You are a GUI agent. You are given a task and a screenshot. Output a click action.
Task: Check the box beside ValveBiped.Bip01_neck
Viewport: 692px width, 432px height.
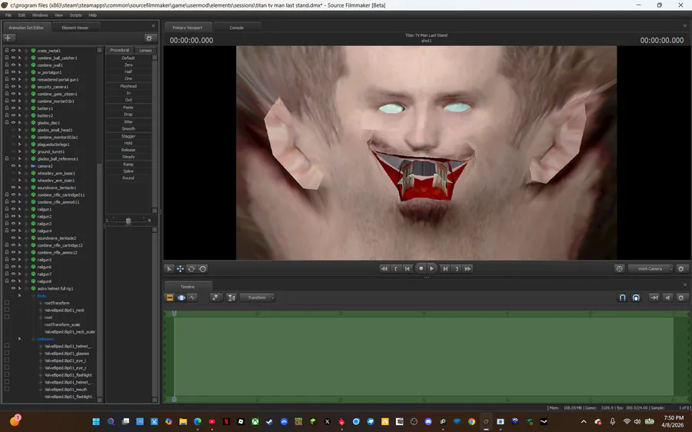(7, 310)
